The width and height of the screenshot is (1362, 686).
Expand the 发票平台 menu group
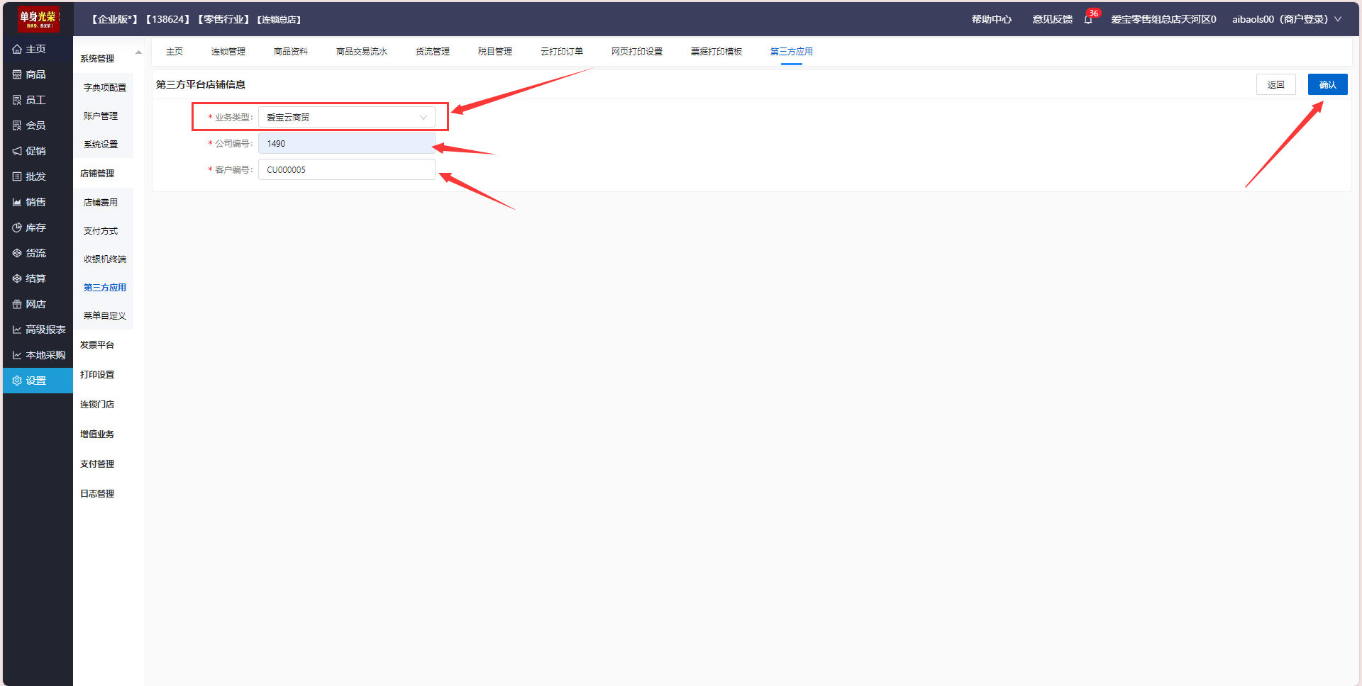click(x=97, y=345)
